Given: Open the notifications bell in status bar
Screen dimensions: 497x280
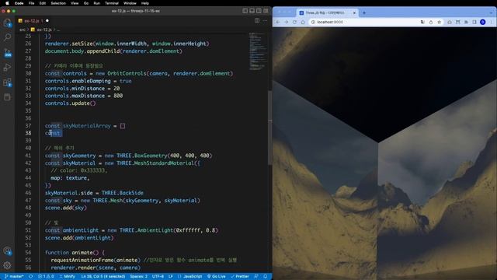Looking at the screenshot, I should point(266,277).
